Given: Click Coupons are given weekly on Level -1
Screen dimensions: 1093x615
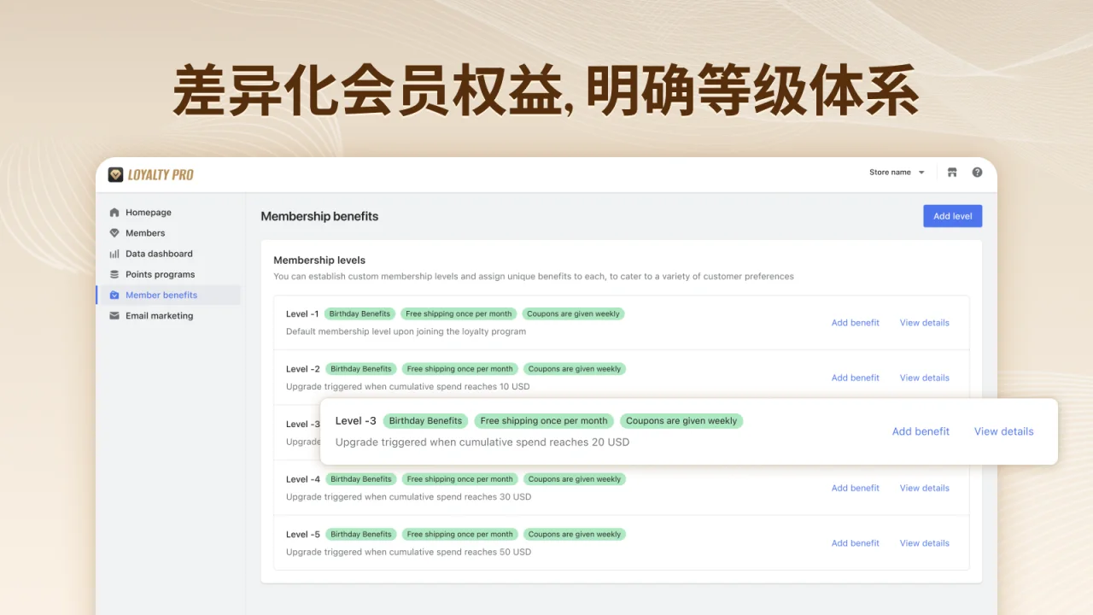Looking at the screenshot, I should 573,313.
